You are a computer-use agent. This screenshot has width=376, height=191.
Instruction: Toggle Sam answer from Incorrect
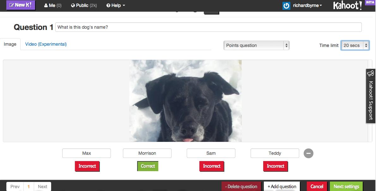click(x=212, y=166)
